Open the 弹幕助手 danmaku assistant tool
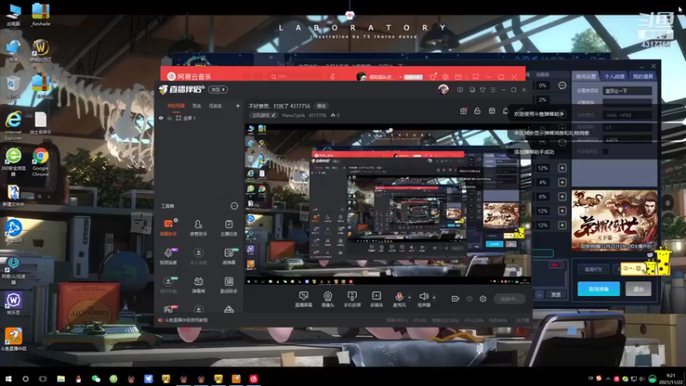The image size is (686, 386). tap(168, 227)
